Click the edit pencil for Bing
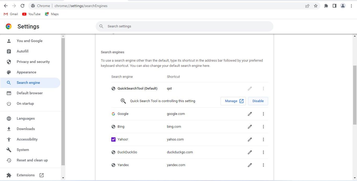 (250, 127)
